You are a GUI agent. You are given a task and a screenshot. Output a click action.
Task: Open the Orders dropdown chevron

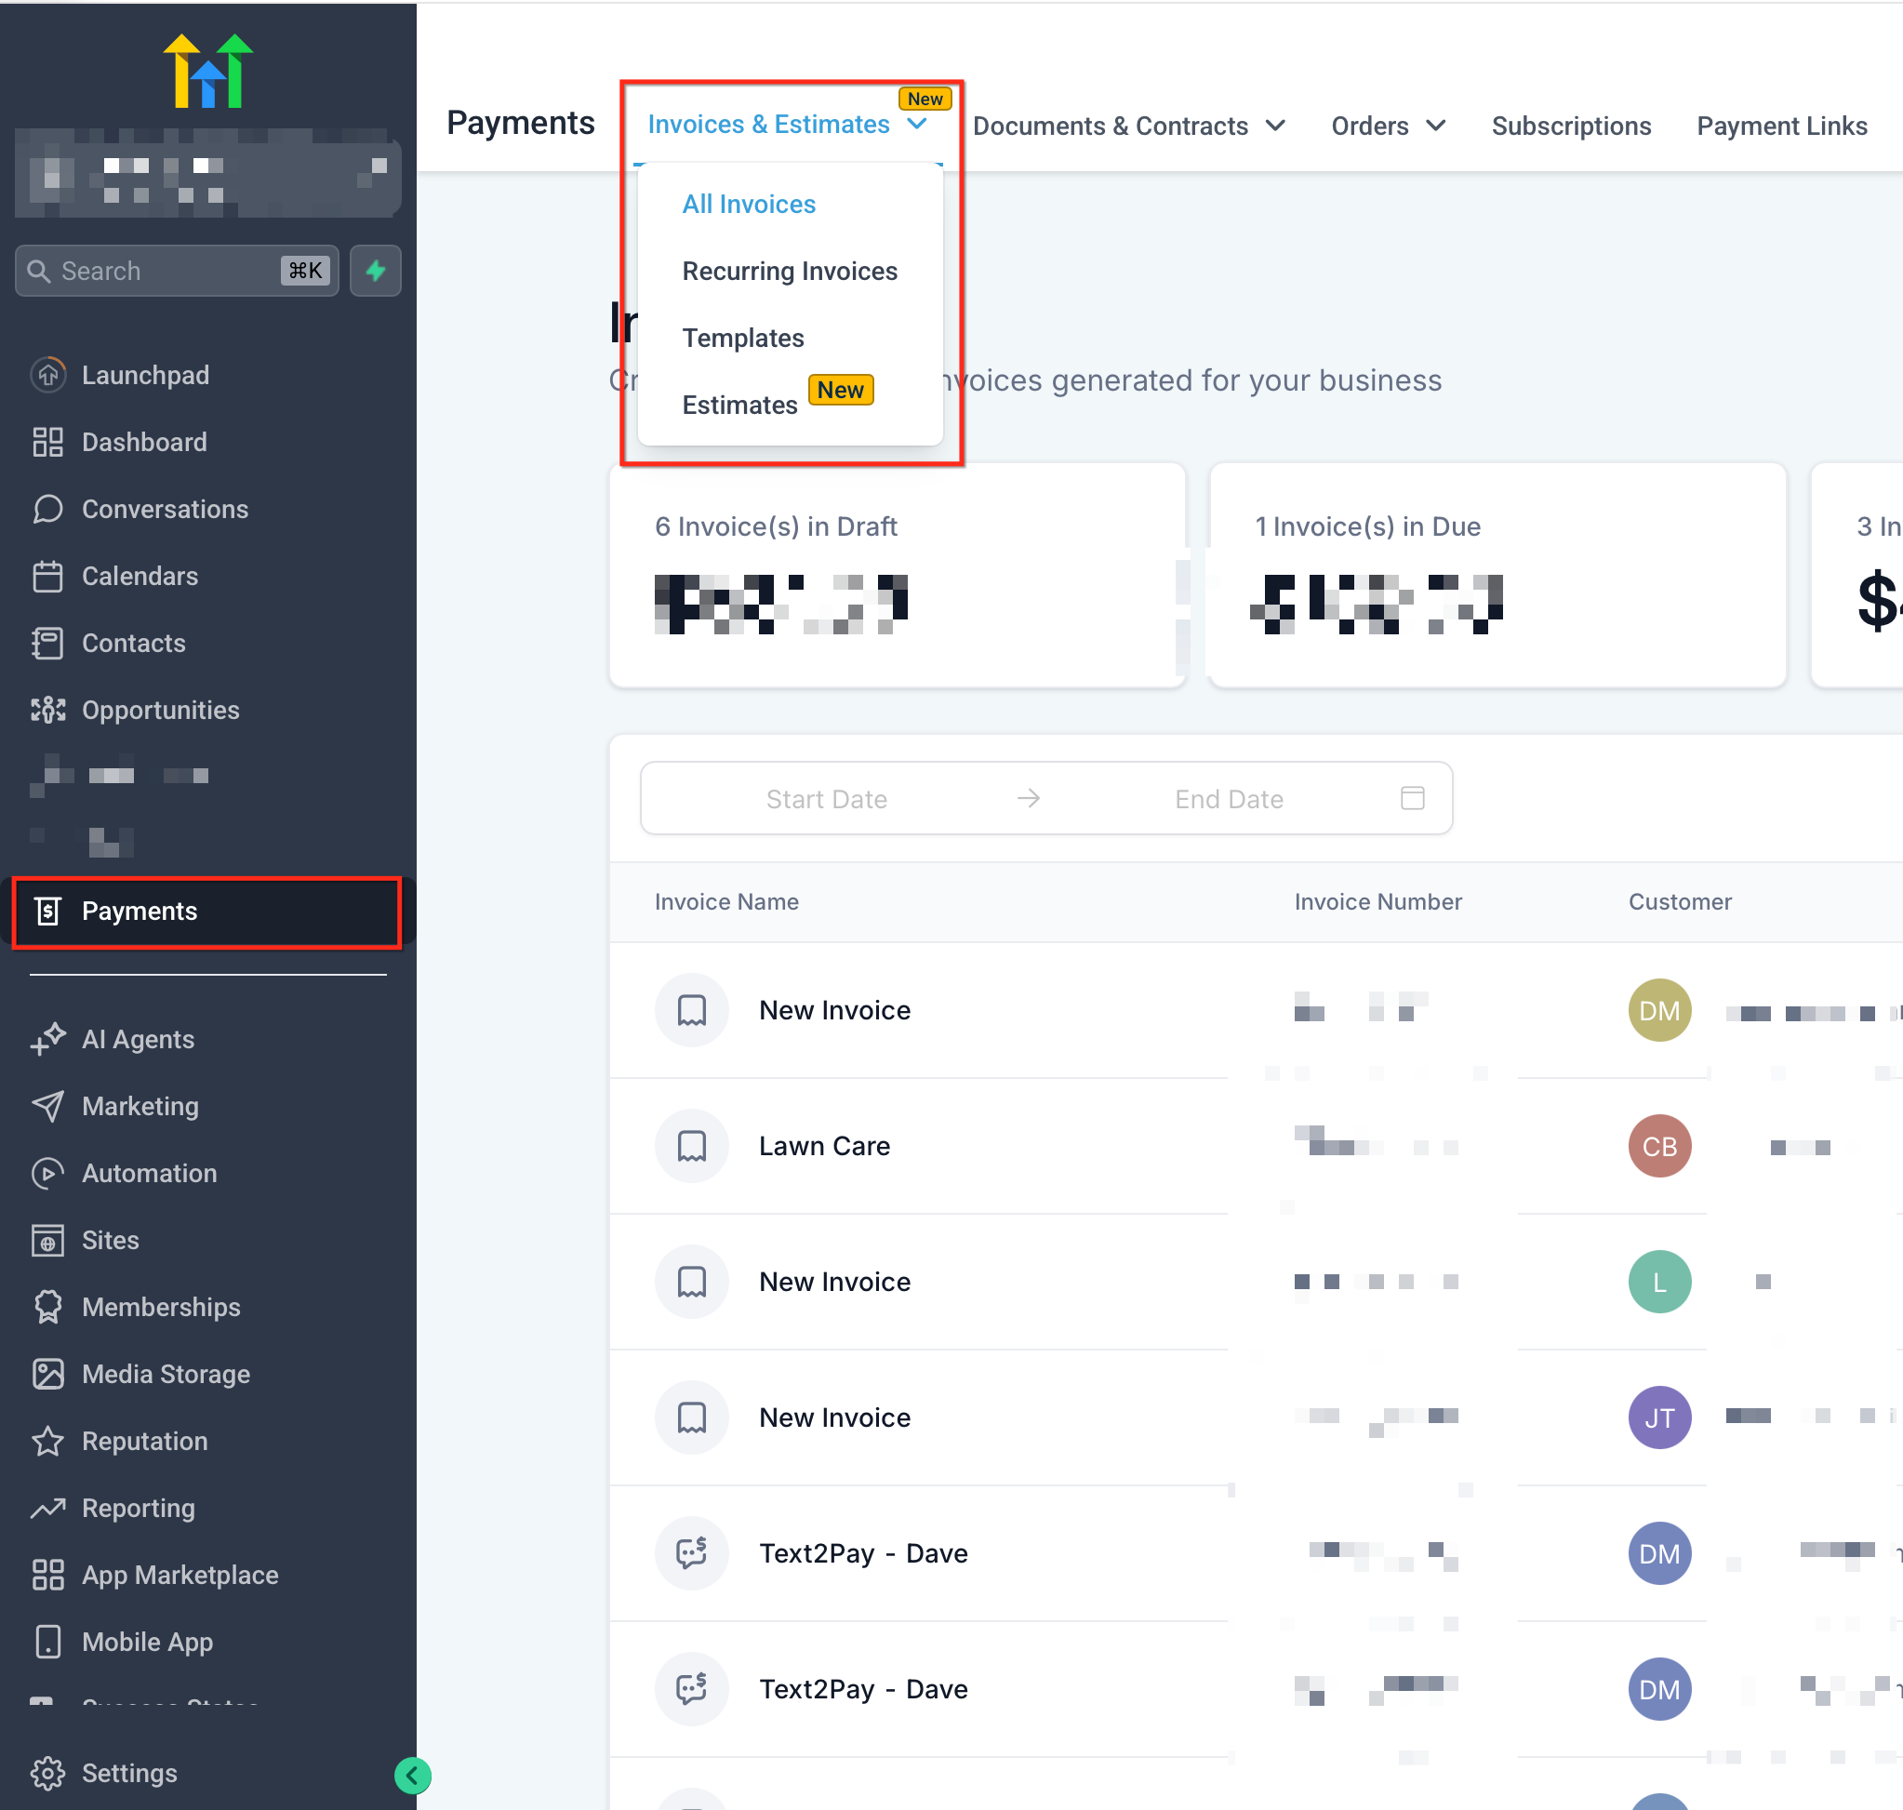(x=1435, y=126)
